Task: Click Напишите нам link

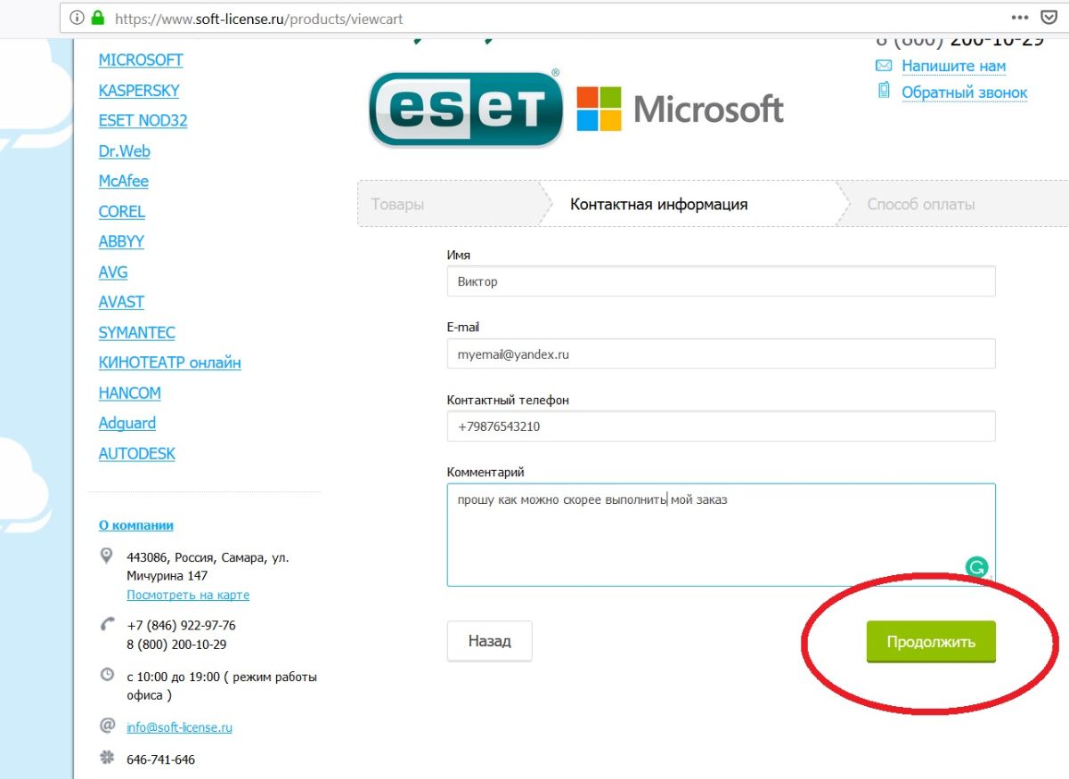Action: pos(954,66)
